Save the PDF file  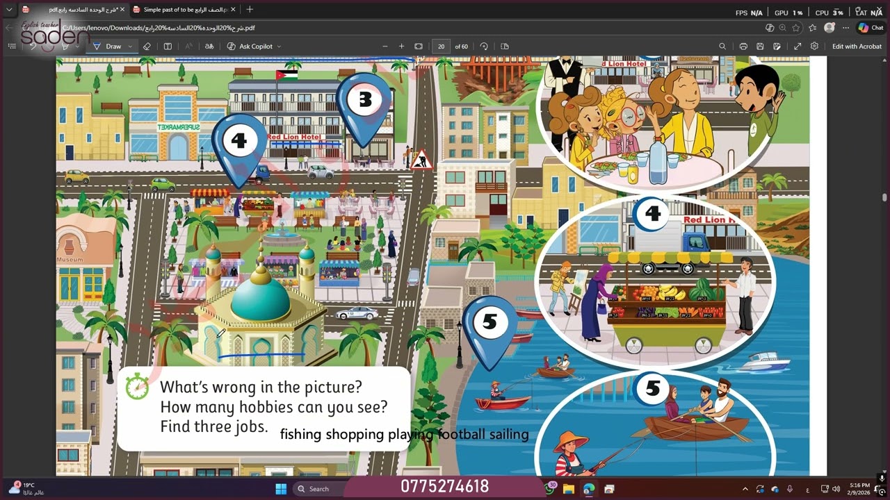760,47
